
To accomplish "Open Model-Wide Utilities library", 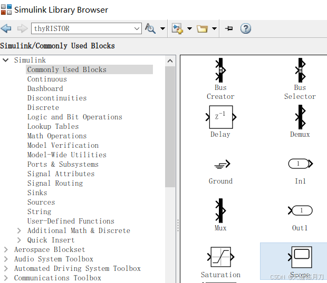I will click(x=67, y=155).
